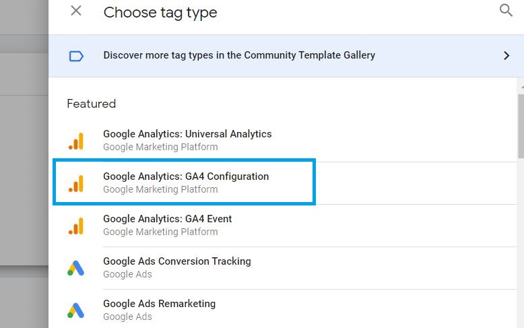The image size is (524, 328).
Task: Click the GA4 Event bar chart icon
Action: (x=76, y=226)
